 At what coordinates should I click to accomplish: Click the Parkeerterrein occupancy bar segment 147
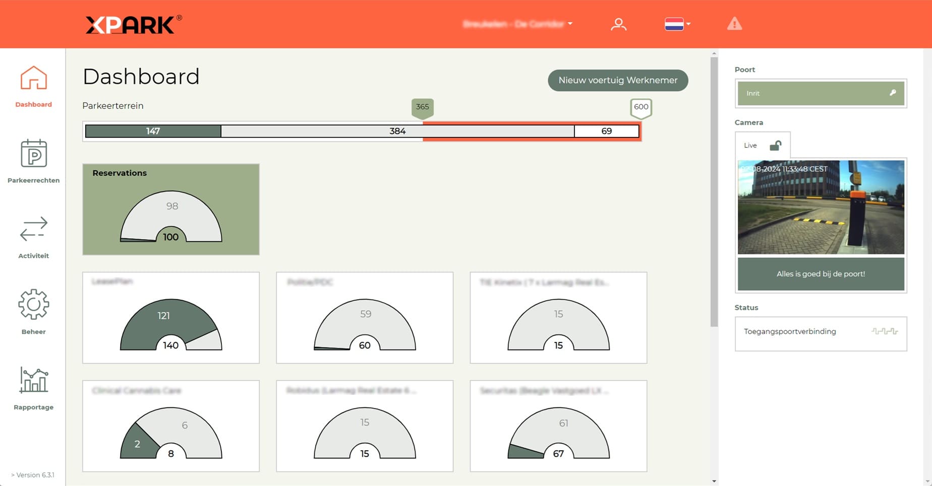tap(153, 131)
